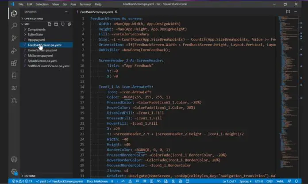Image resolution: width=308 pixels, height=184 pixels.
Task: Expand the Components folder
Action: coord(37,29)
